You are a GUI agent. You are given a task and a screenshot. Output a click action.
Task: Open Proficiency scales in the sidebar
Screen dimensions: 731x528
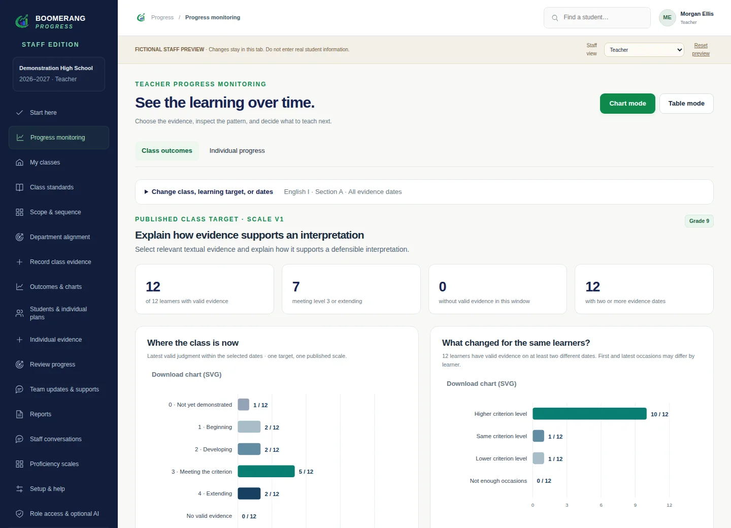point(59,464)
